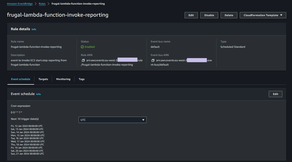The image size is (292, 162).
Task: Open the Rules breadcrumb link
Action: tap(42, 4)
